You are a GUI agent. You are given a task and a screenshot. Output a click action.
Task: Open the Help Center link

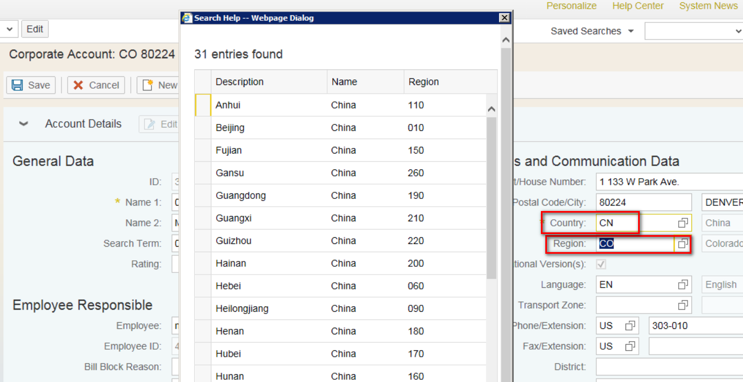(x=638, y=6)
